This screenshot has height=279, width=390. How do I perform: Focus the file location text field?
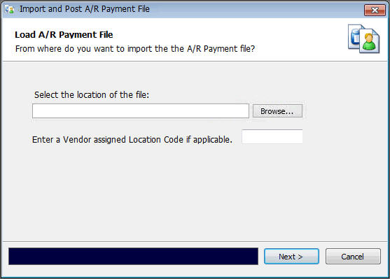(141, 110)
